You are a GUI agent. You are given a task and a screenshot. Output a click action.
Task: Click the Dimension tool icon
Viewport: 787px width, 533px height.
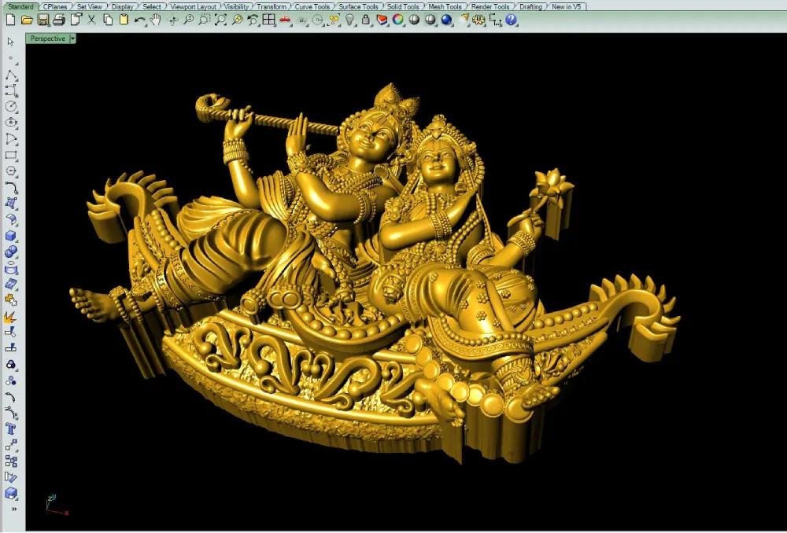pos(495,20)
